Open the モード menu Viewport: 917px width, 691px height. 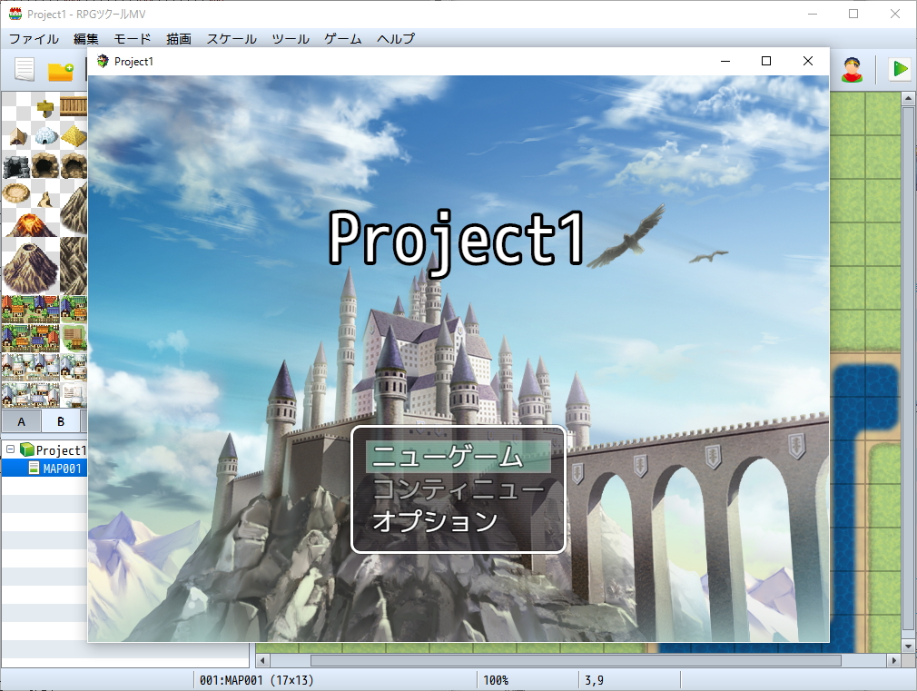click(133, 39)
